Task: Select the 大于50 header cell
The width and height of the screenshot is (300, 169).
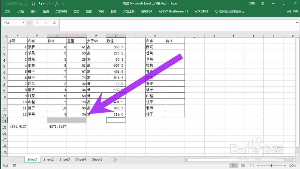Action: [x=96, y=41]
